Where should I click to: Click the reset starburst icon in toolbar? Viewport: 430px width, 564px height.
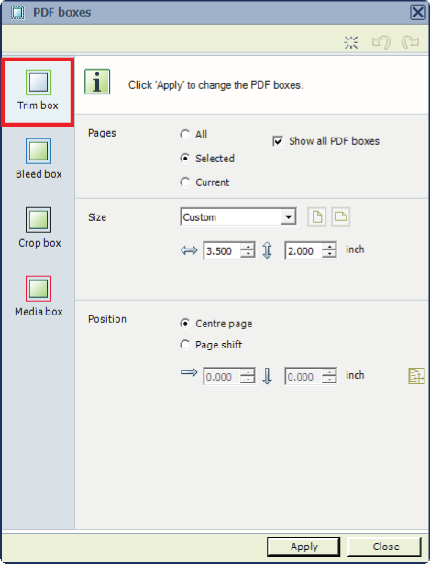click(351, 42)
